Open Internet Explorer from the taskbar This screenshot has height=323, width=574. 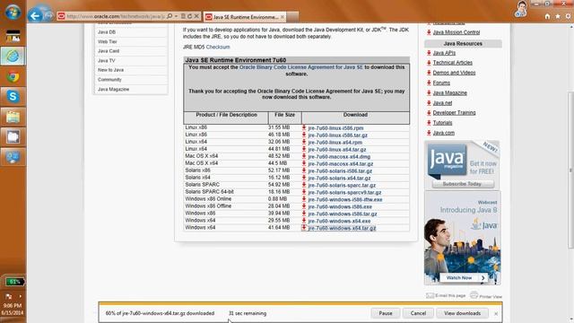[x=13, y=56]
